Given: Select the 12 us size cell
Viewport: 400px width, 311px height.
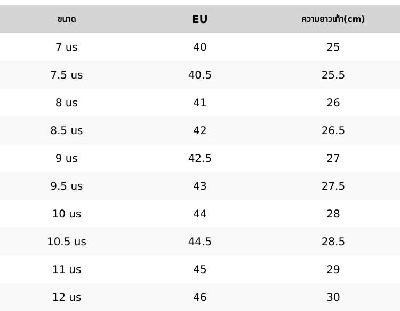Looking at the screenshot, I should coord(67,297).
